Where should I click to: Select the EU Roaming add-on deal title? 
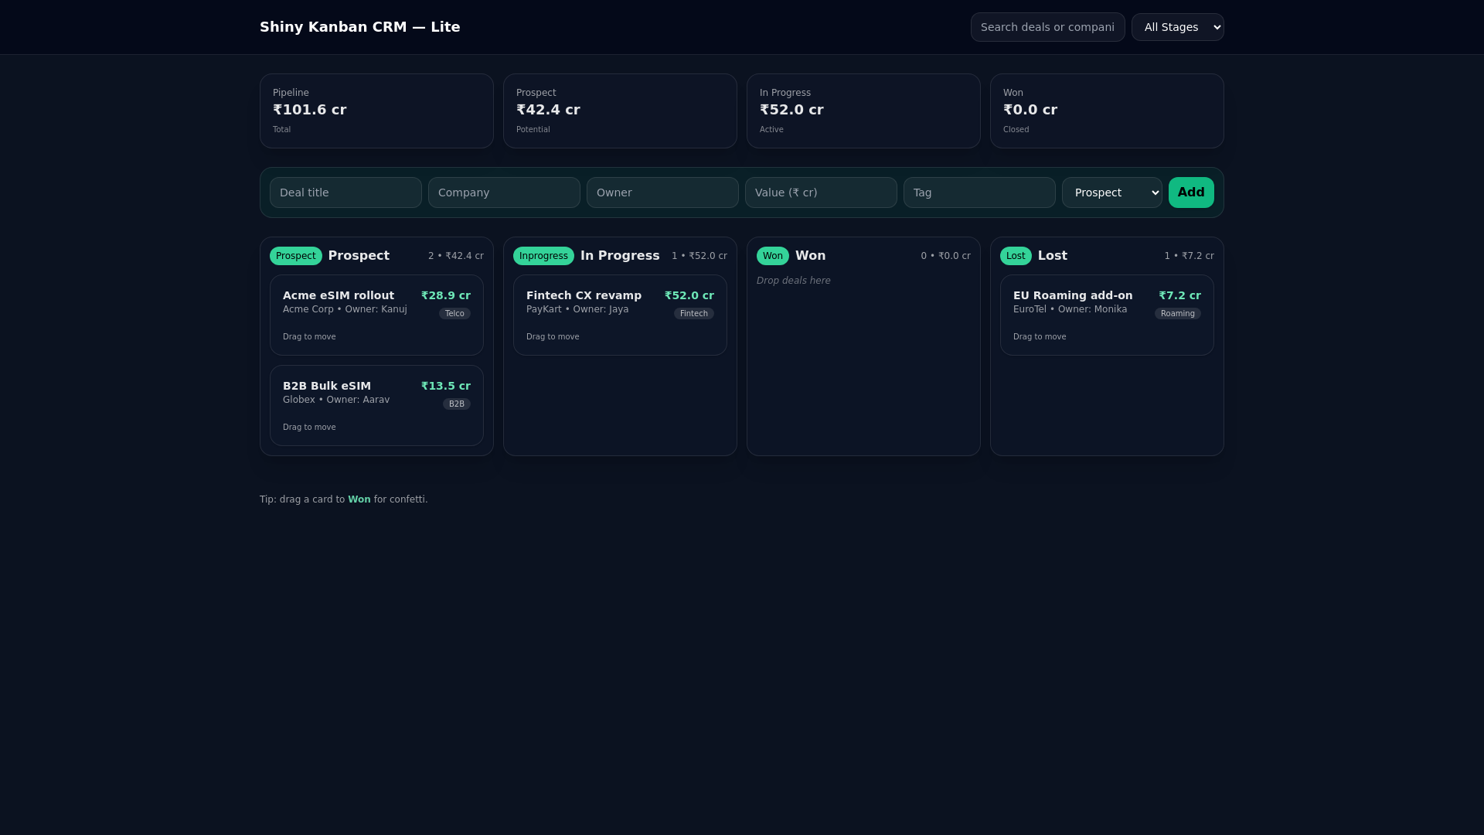click(1073, 295)
